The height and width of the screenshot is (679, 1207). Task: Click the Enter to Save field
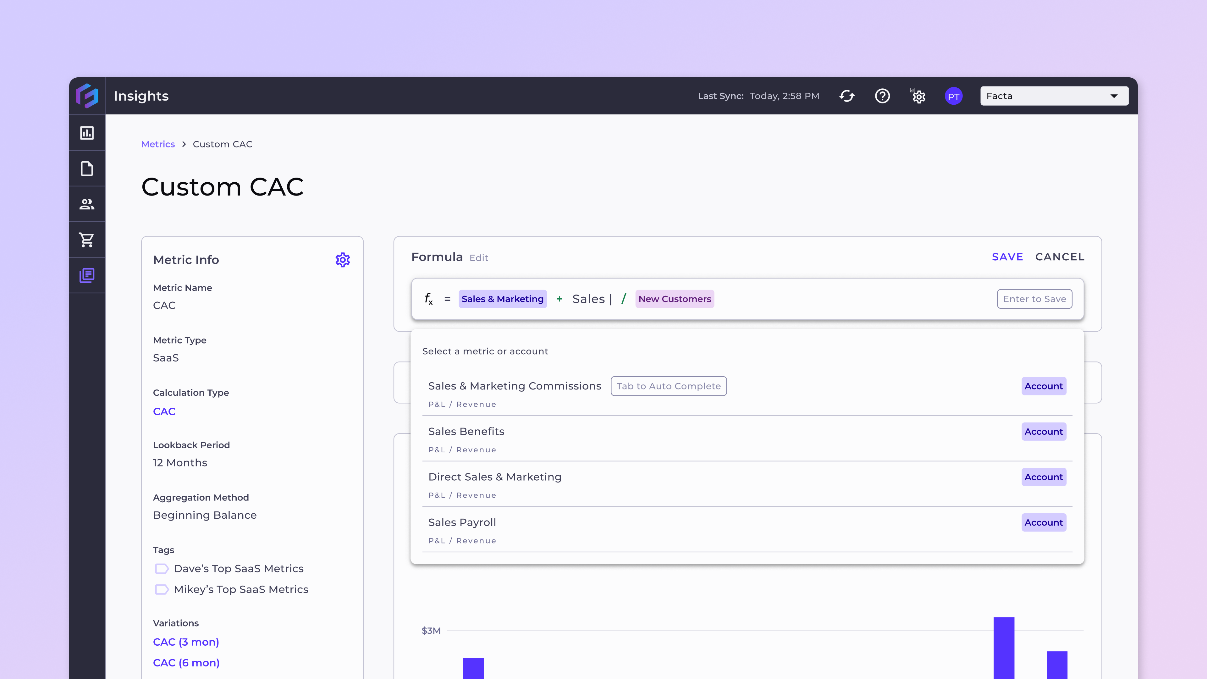(1034, 299)
